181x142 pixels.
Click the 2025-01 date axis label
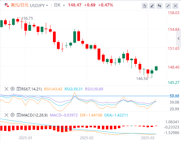(25, 138)
